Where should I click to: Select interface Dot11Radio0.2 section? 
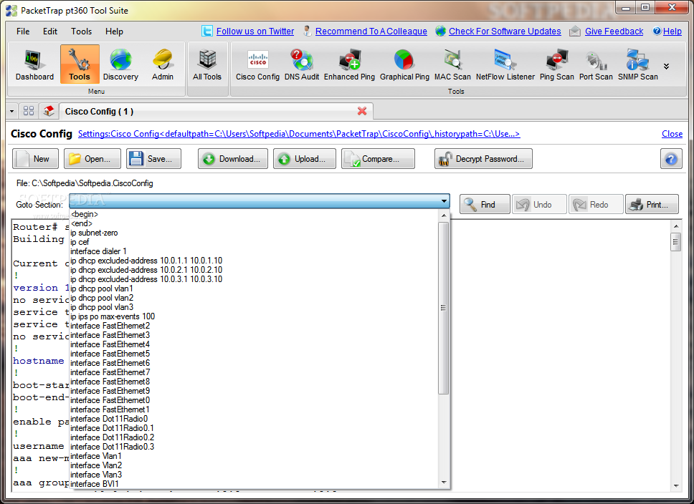[x=253, y=437]
